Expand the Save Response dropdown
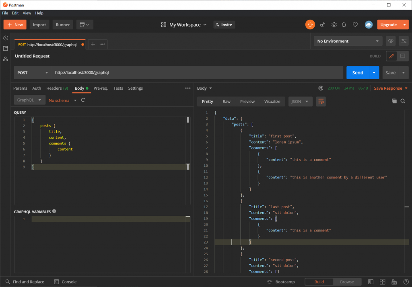Screen dimensions: 412x287 coord(406,88)
